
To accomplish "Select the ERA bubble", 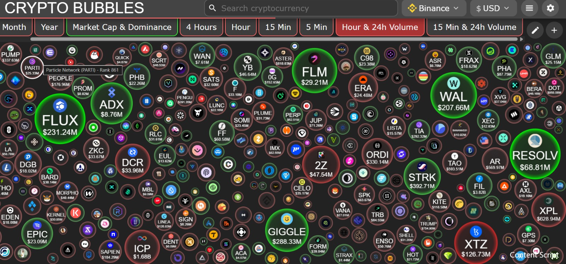I will click(x=363, y=87).
